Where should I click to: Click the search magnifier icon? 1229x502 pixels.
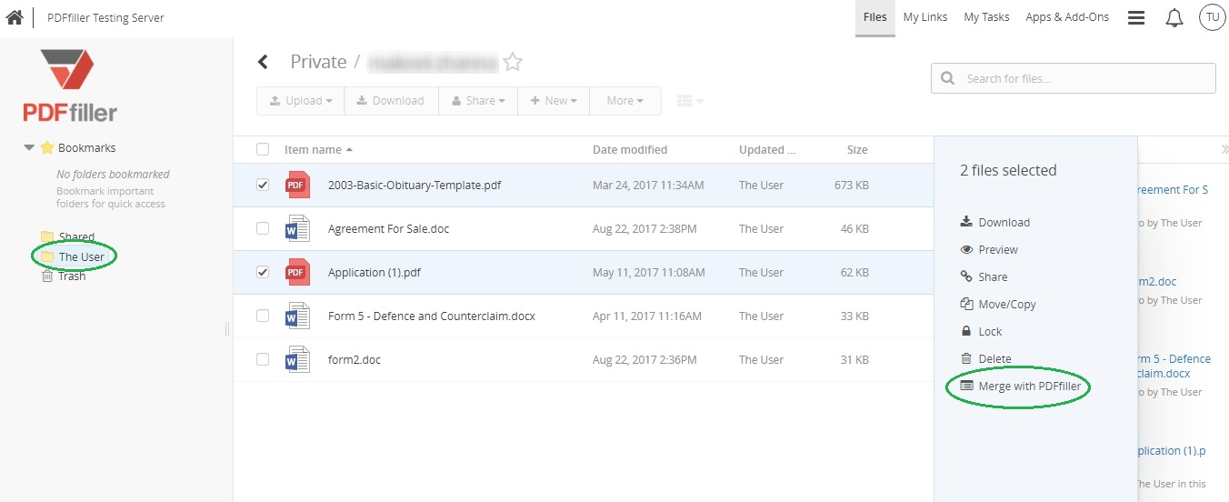[948, 78]
